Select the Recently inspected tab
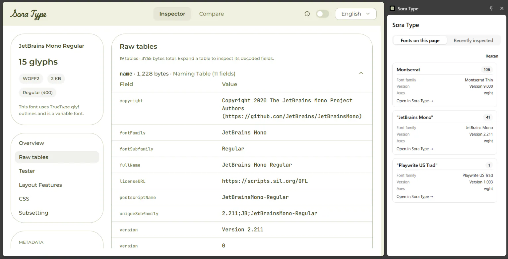The height and width of the screenshot is (259, 508). tap(473, 40)
